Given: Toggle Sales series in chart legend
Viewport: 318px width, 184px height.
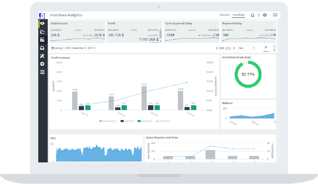Looking at the screenshot, I should pos(145,121).
